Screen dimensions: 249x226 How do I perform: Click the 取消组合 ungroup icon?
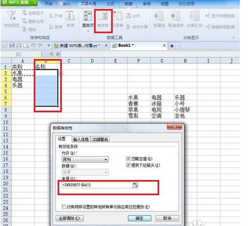click(x=175, y=16)
